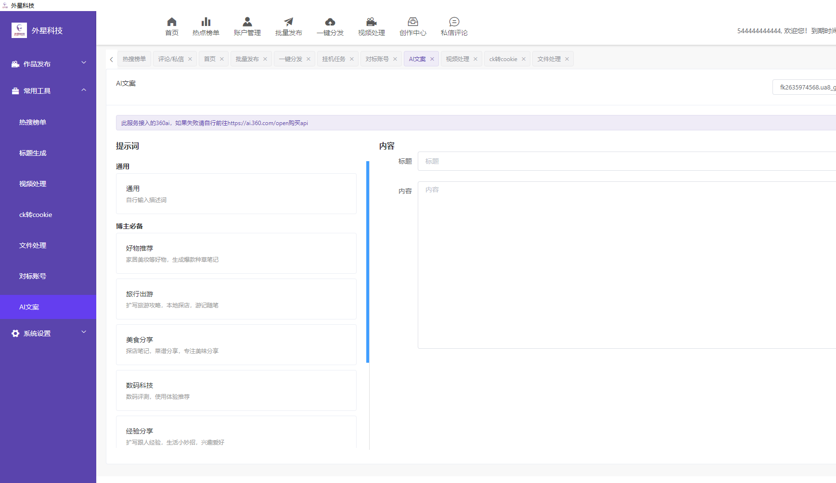Viewport: 836px width, 483px height.
Task: Switch to the 挂机任务 tab
Action: point(334,59)
